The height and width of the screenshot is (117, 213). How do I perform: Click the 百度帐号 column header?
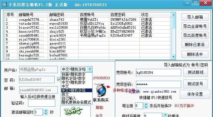[94, 15]
